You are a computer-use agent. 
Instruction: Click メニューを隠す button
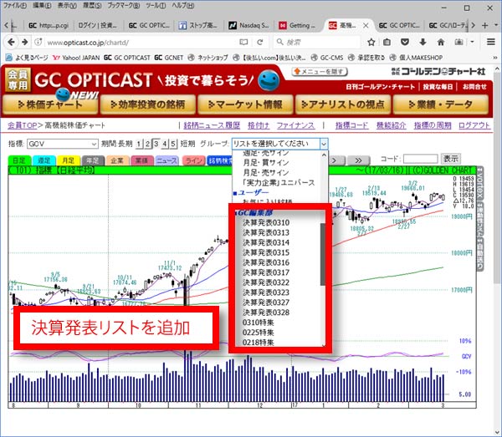(320, 72)
